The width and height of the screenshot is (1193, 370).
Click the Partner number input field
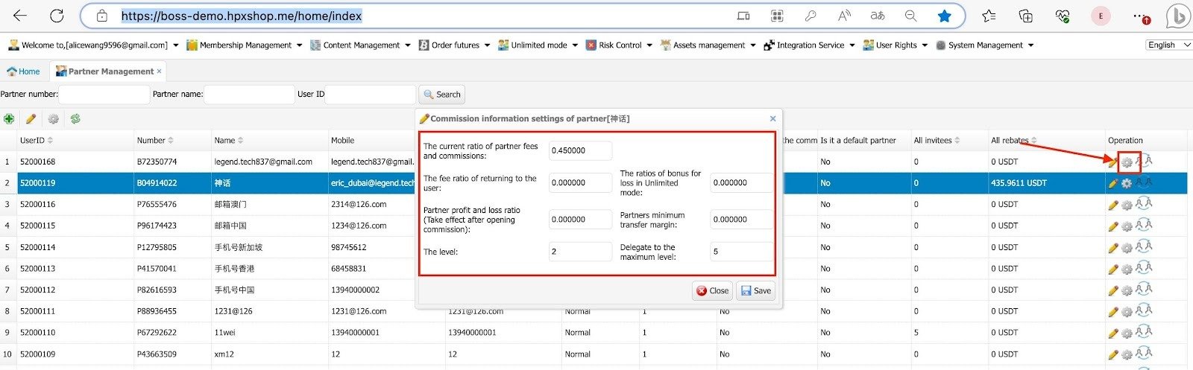tap(104, 95)
